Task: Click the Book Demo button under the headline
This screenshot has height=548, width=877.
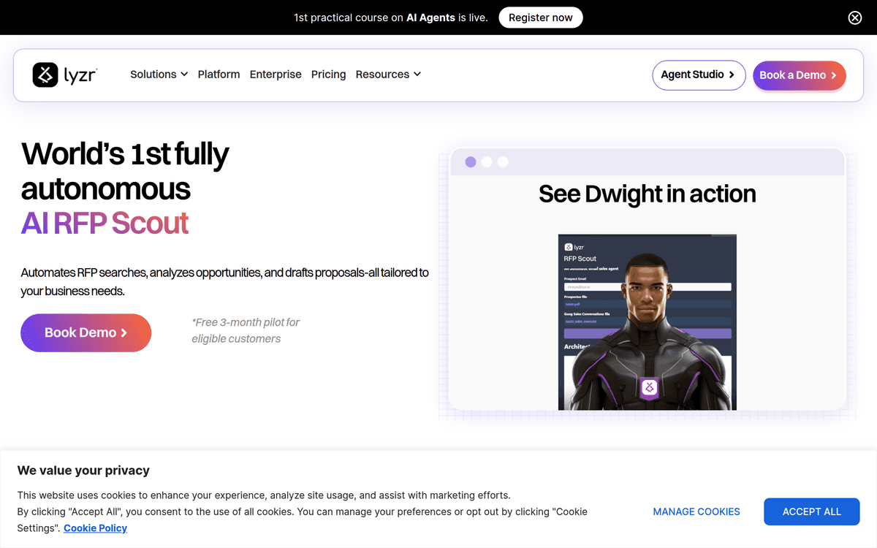Action: click(x=86, y=332)
